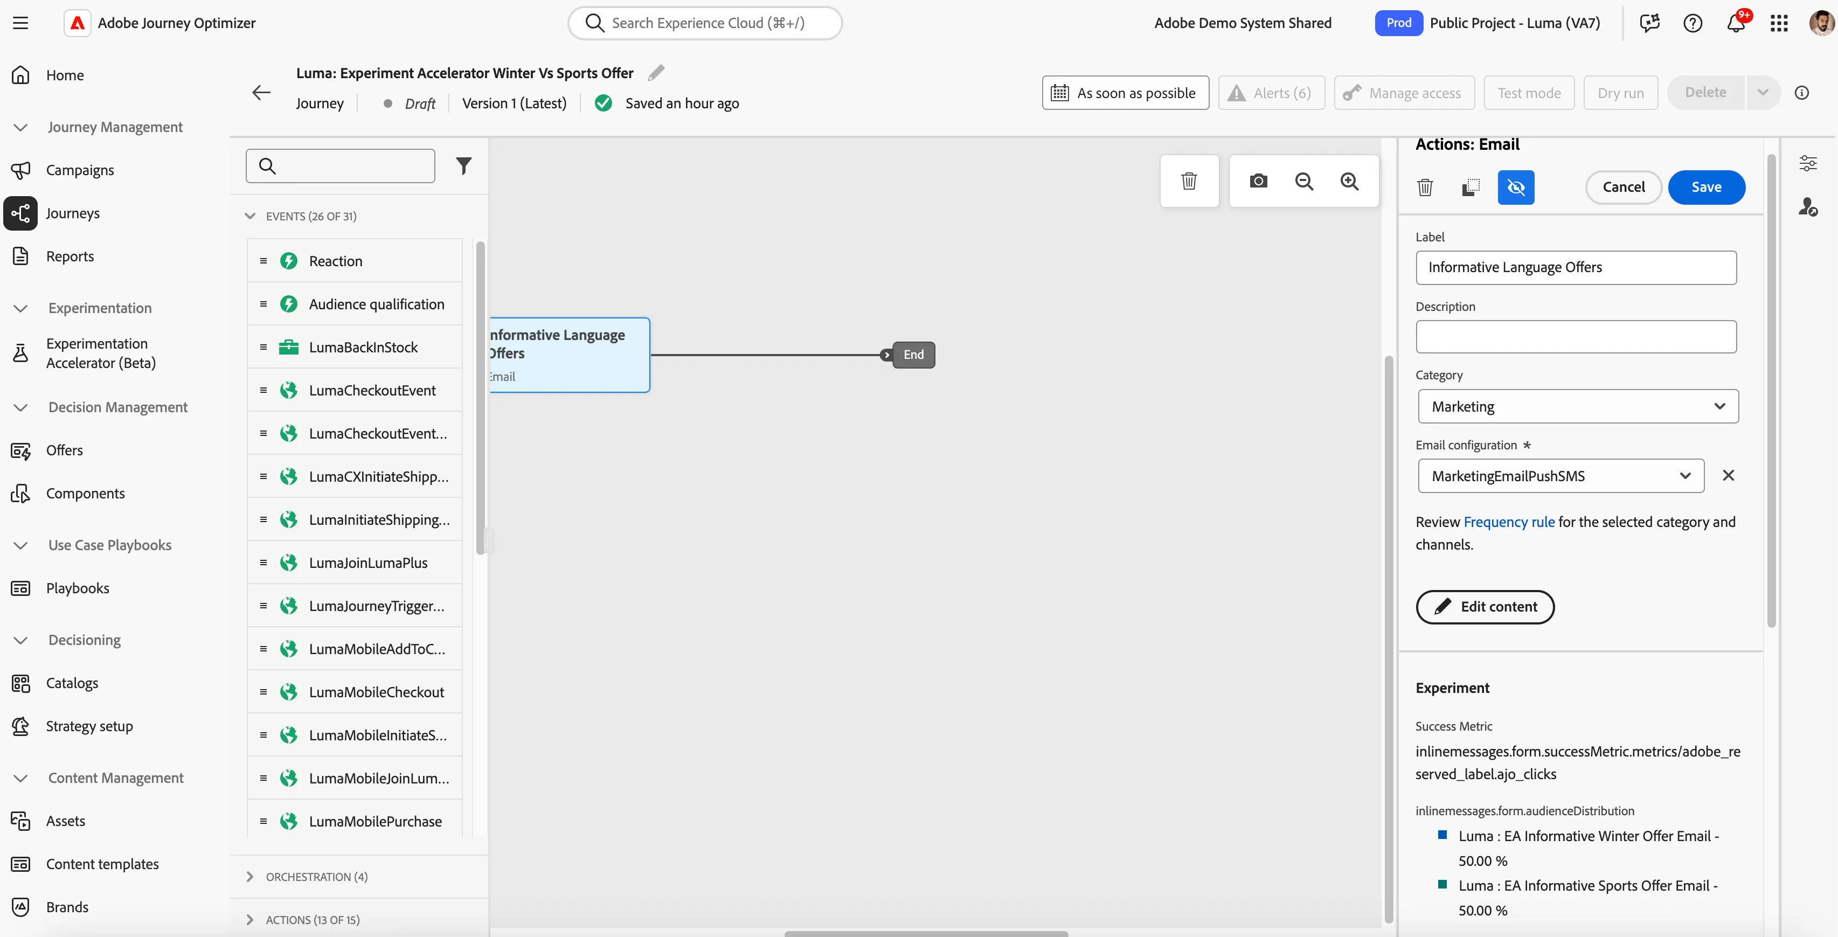Select the End node on canvas

[913, 355]
